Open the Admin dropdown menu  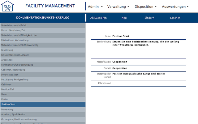[95, 7]
